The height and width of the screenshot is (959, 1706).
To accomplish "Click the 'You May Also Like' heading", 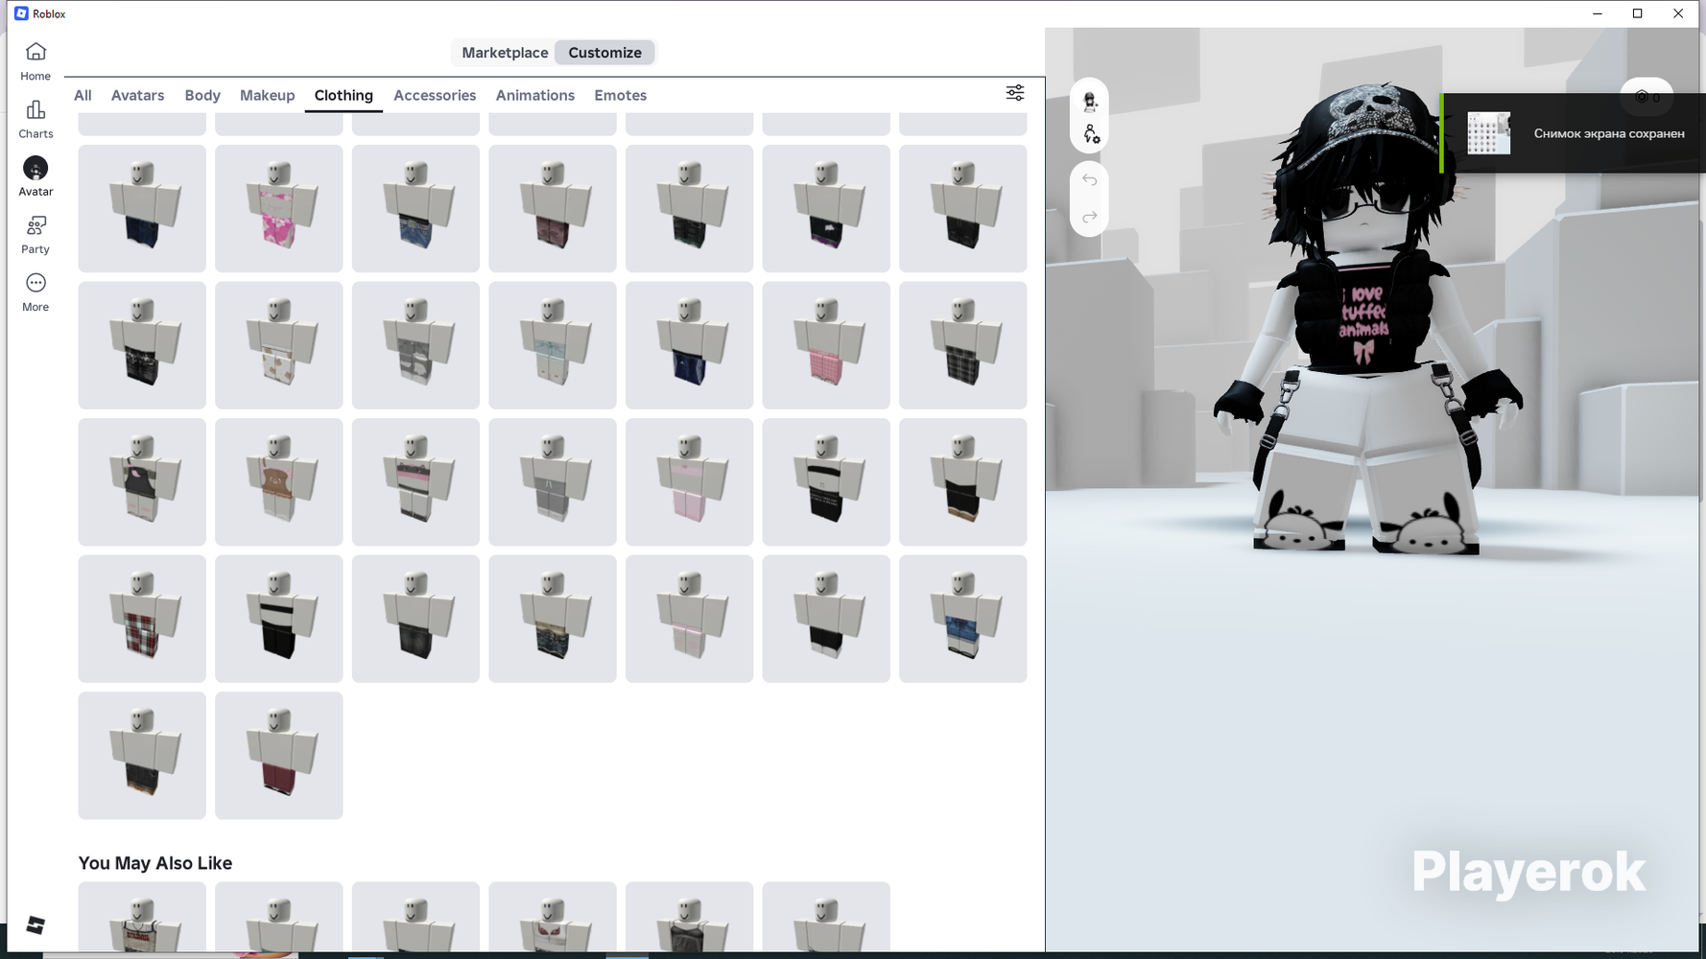I will point(155,863).
